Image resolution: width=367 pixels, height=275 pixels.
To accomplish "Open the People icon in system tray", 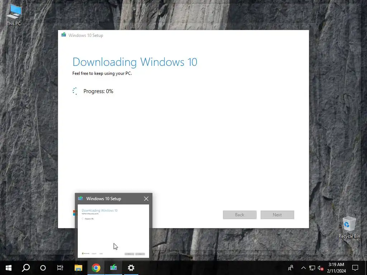I will click(x=291, y=268).
